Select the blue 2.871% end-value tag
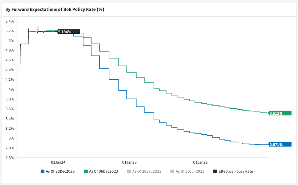 281,144
